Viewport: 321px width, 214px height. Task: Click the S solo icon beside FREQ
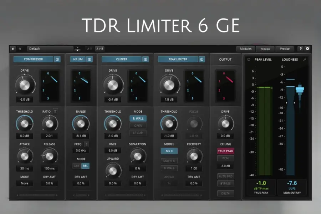[x=86, y=144]
